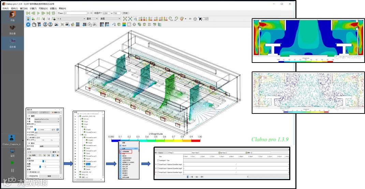Toggle TimeKeeper1 - Time track checkbox

click(158, 160)
